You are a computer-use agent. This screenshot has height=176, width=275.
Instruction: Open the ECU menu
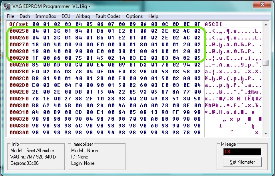tap(66, 16)
